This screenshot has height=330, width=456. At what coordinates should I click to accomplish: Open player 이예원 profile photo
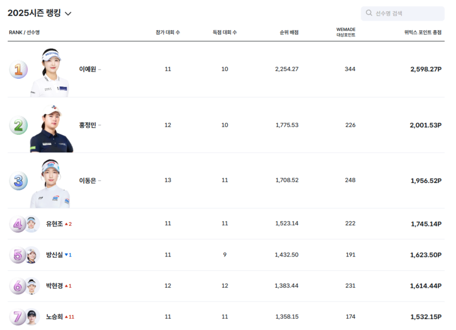click(x=51, y=73)
